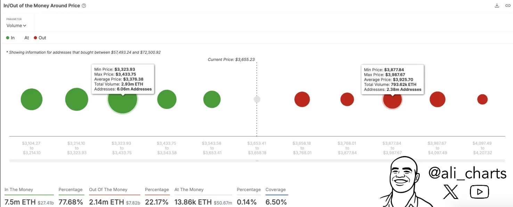Open the Volume parameter dropdown
The width and height of the screenshot is (513, 207).
click(x=15, y=25)
